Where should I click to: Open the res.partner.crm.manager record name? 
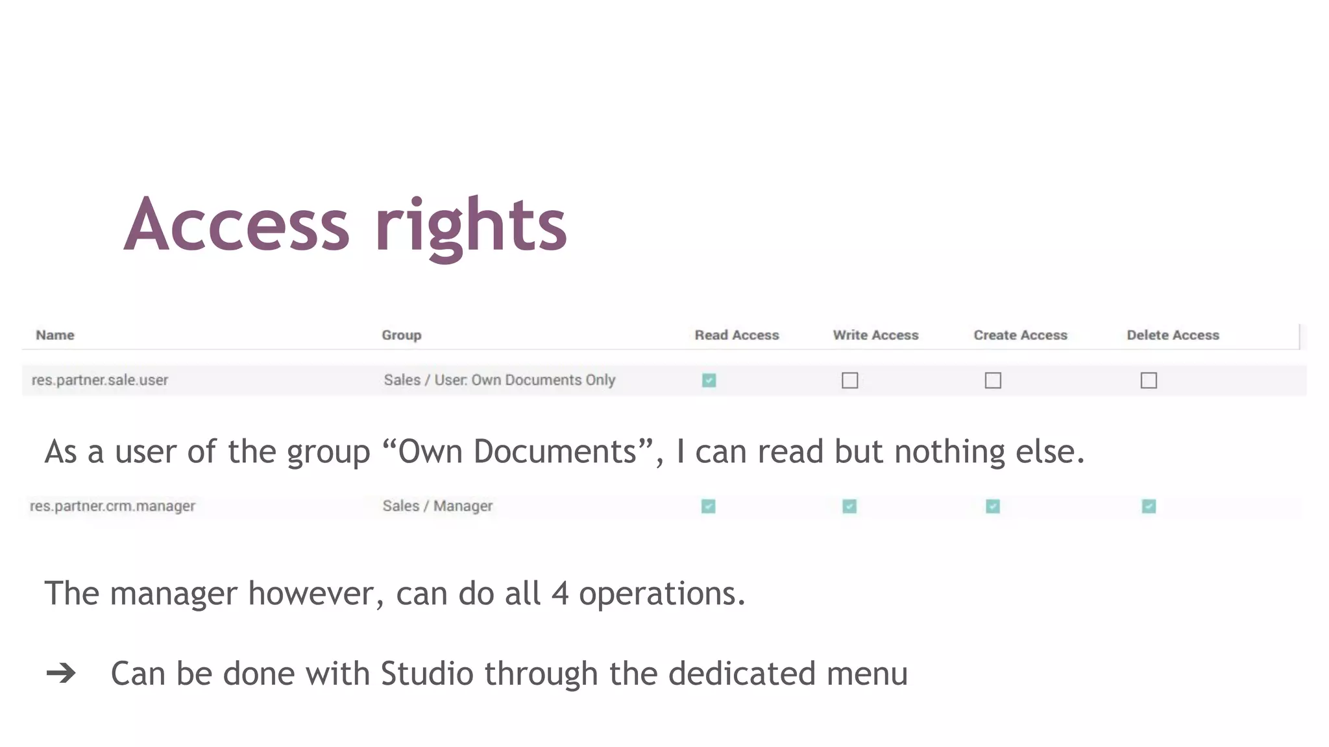112,506
